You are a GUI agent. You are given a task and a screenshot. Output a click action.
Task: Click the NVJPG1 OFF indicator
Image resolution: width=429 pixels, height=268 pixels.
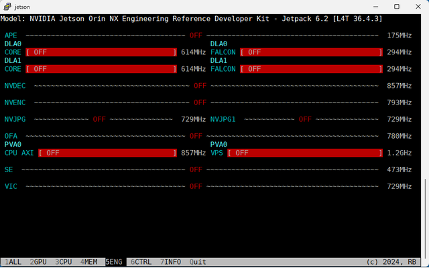(x=305, y=119)
